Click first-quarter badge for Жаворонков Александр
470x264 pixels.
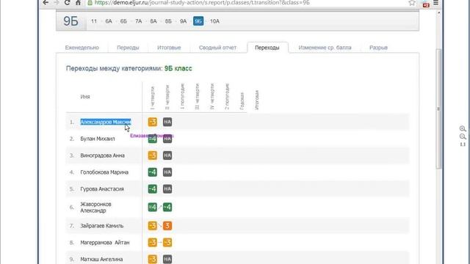tap(153, 207)
